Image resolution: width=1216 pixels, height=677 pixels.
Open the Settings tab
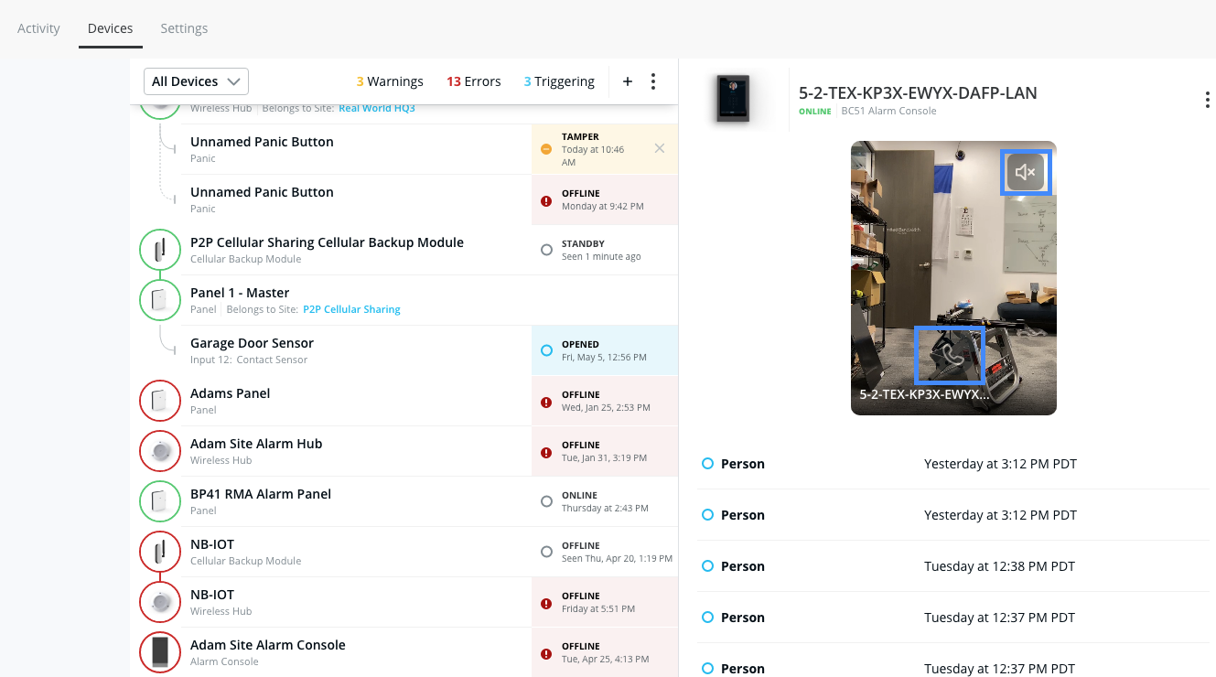184,28
